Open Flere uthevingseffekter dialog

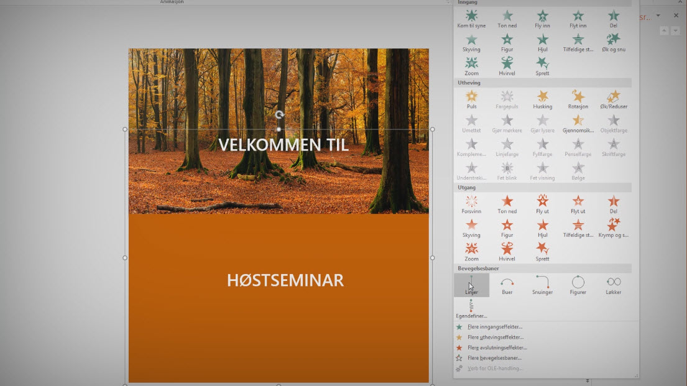(x=495, y=338)
